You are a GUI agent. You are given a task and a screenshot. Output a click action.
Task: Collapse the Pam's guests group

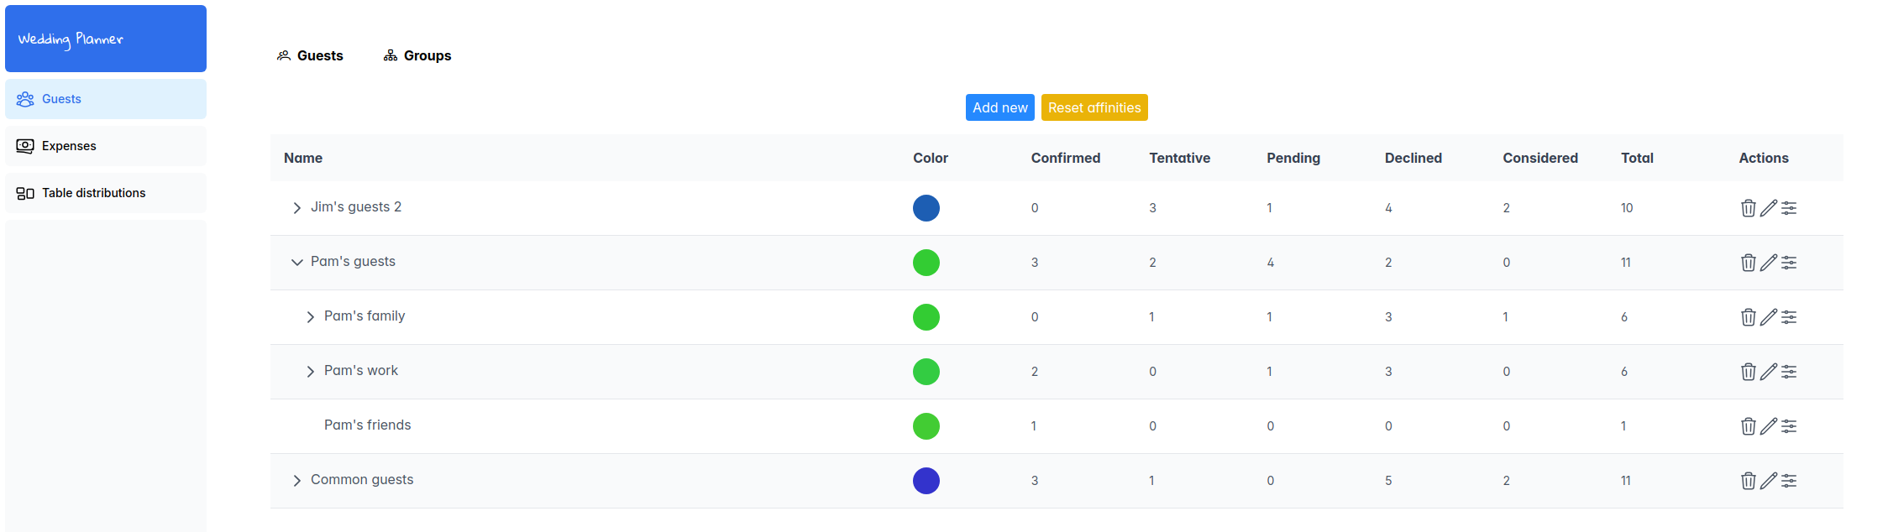[296, 263]
